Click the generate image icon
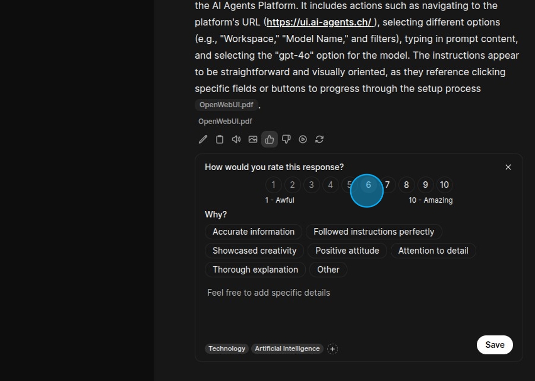The height and width of the screenshot is (381, 535). (253, 139)
